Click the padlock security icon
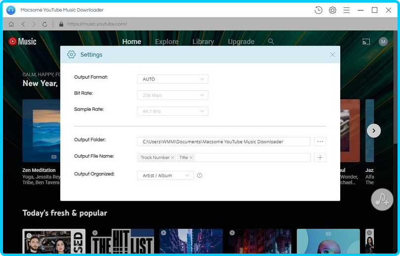The width and height of the screenshot is (400, 256). point(61,24)
